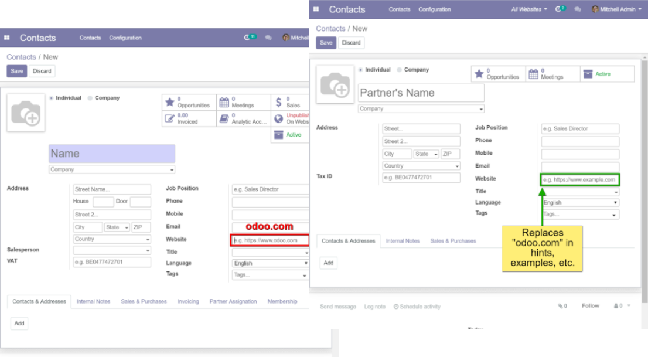Click Save button in left window
Viewport: 648px width, 357px height.
[17, 71]
